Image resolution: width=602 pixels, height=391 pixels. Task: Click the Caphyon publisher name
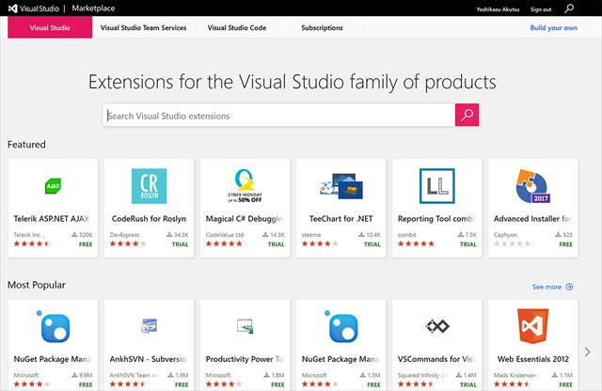click(505, 235)
